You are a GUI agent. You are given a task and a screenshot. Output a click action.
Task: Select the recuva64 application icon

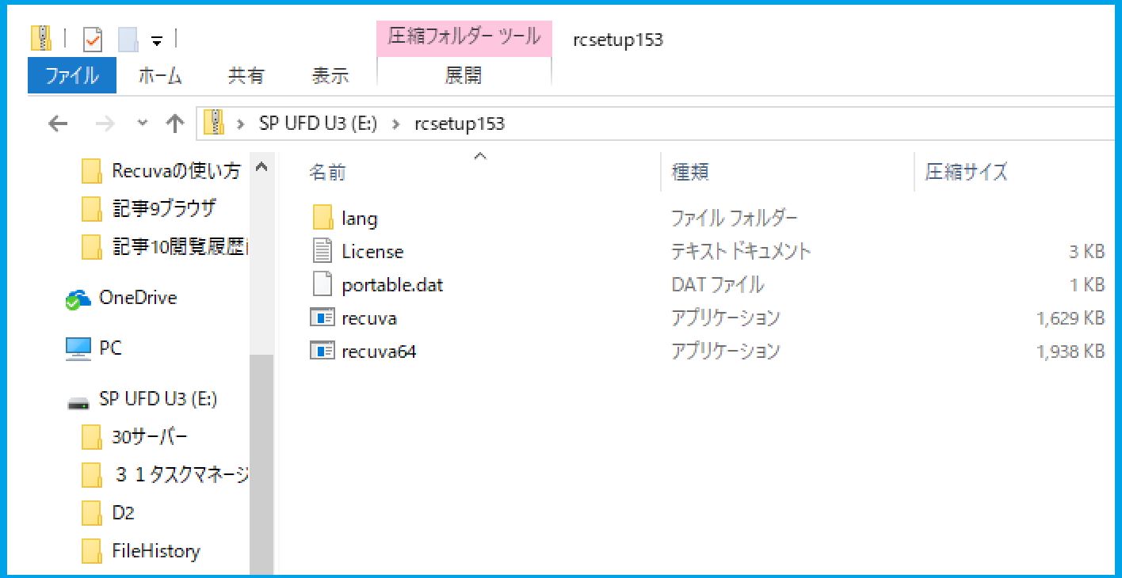322,351
